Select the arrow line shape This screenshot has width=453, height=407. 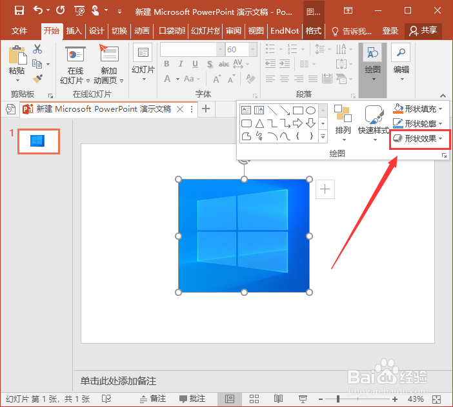tap(285, 110)
